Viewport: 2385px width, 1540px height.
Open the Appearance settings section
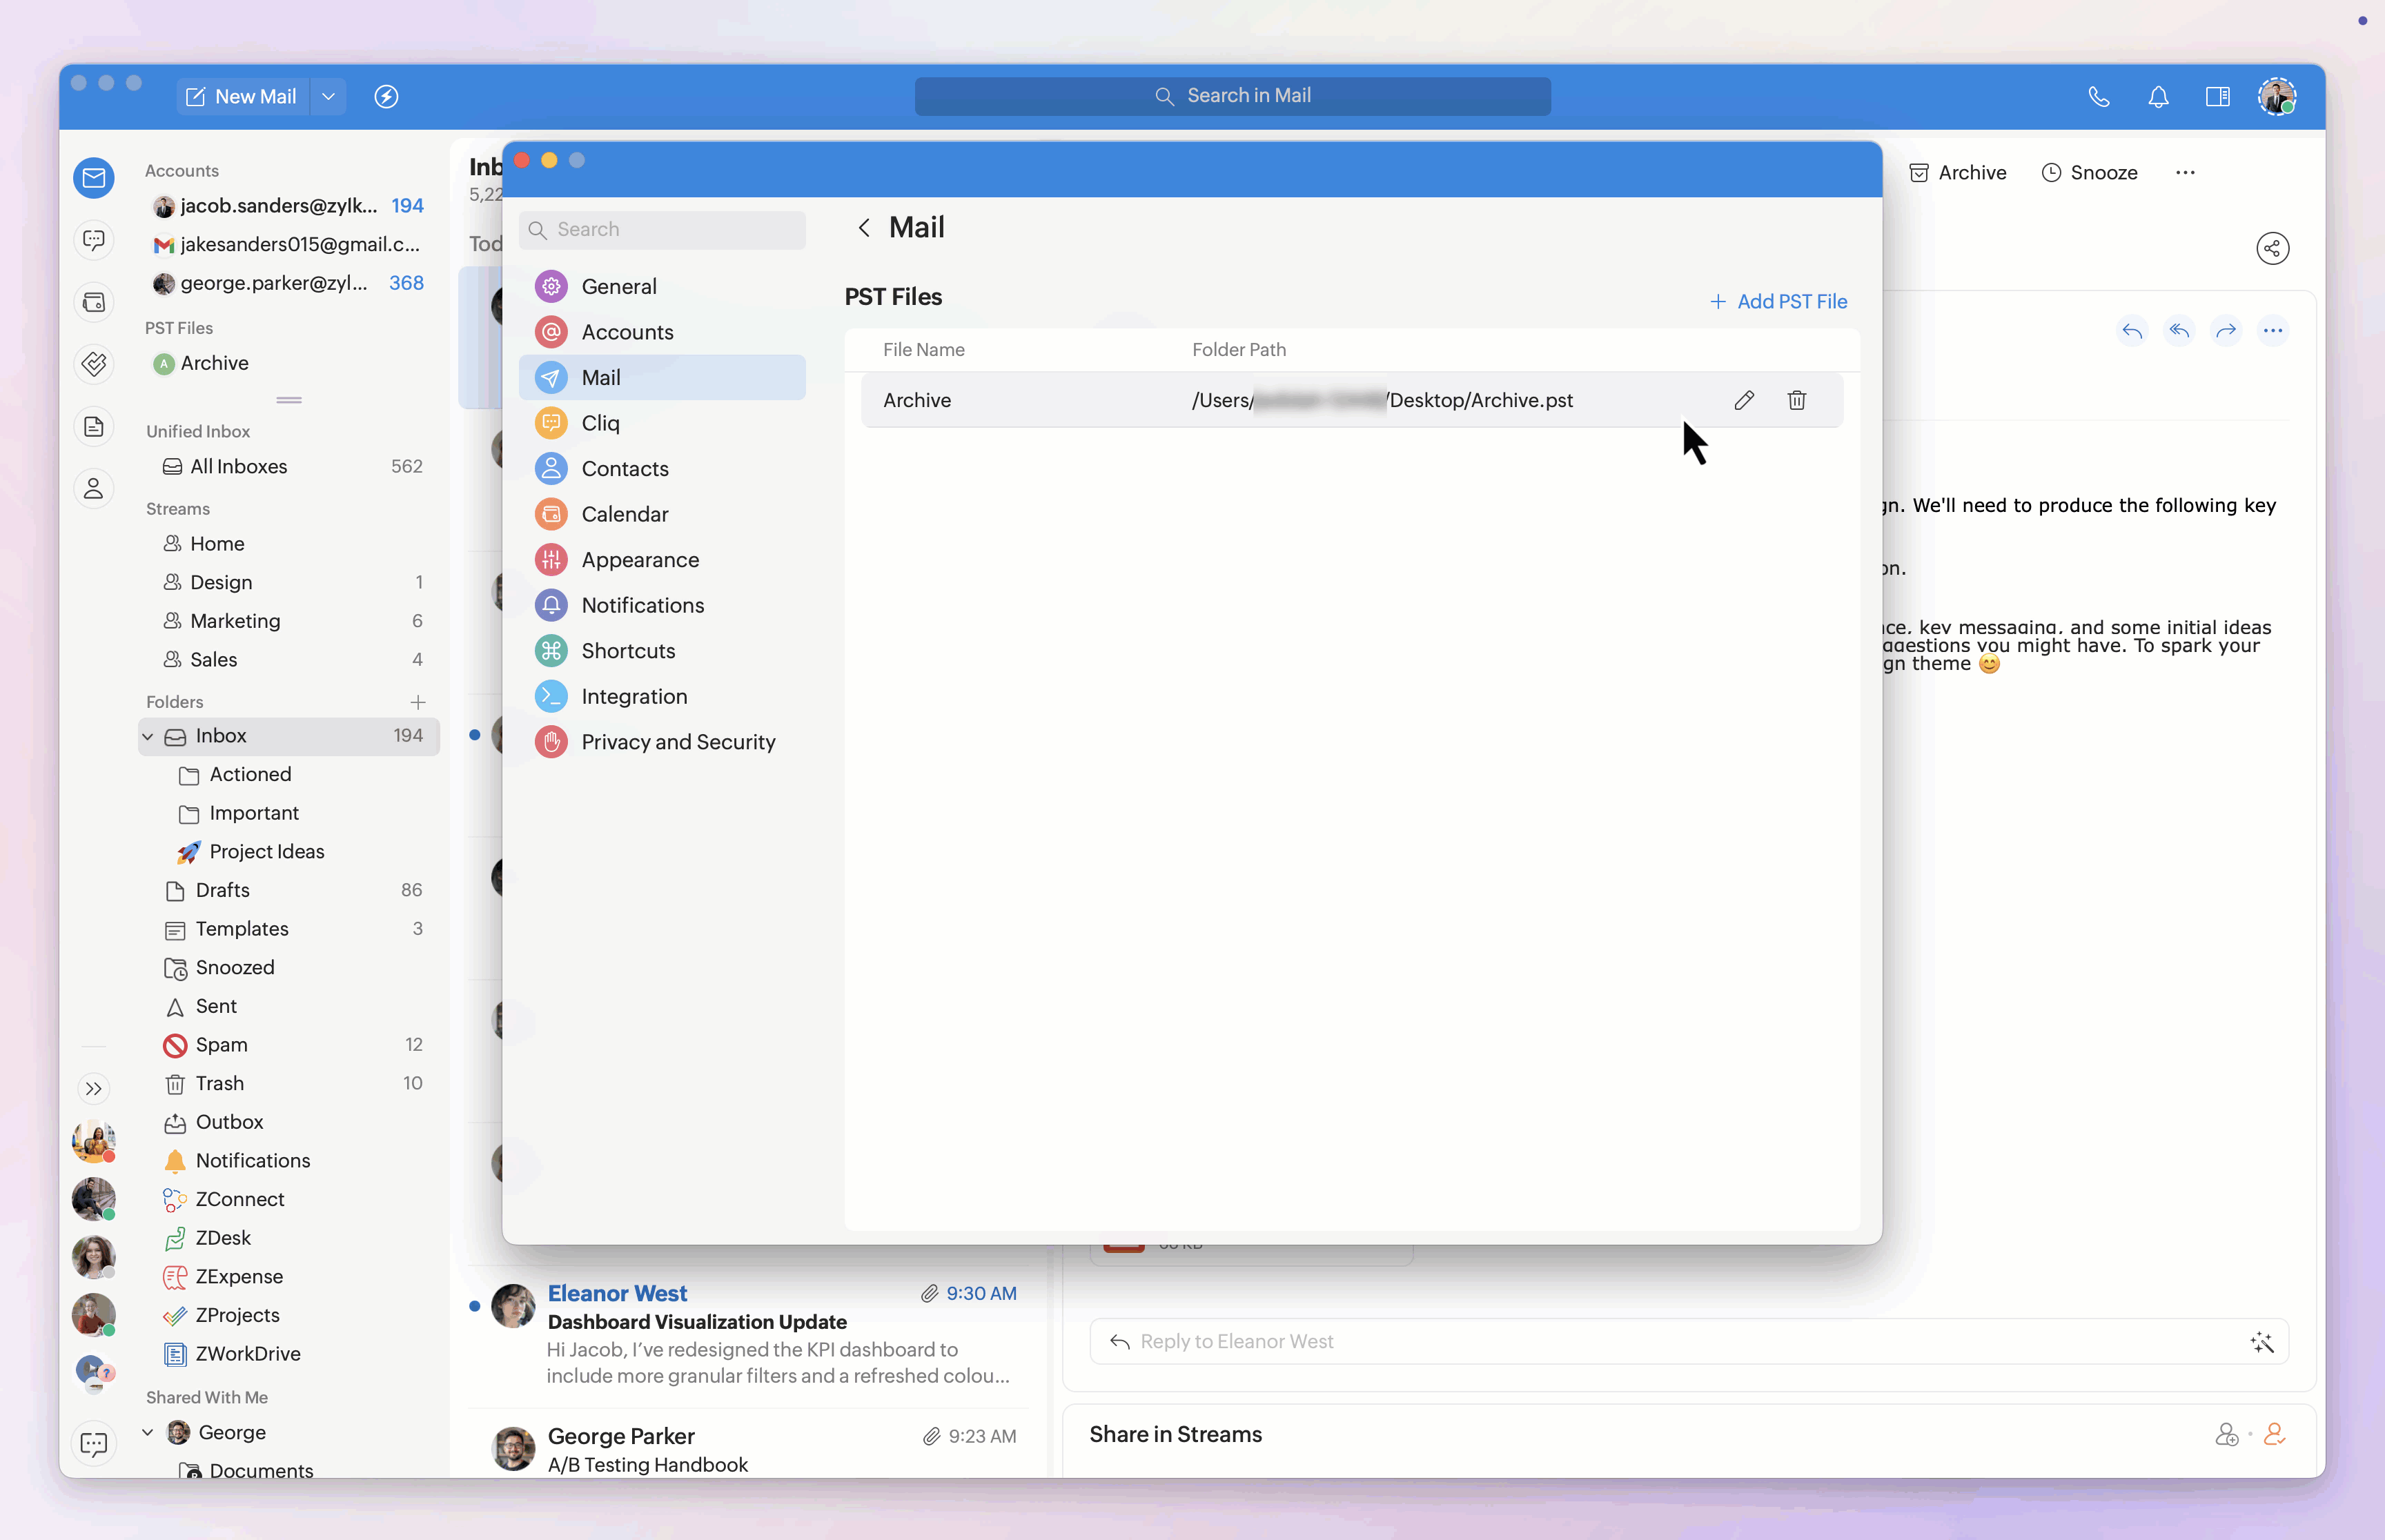click(640, 559)
